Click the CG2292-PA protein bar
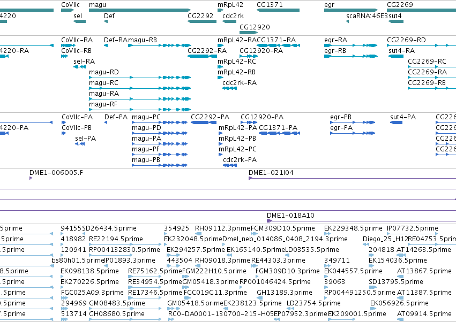 [x=204, y=122]
